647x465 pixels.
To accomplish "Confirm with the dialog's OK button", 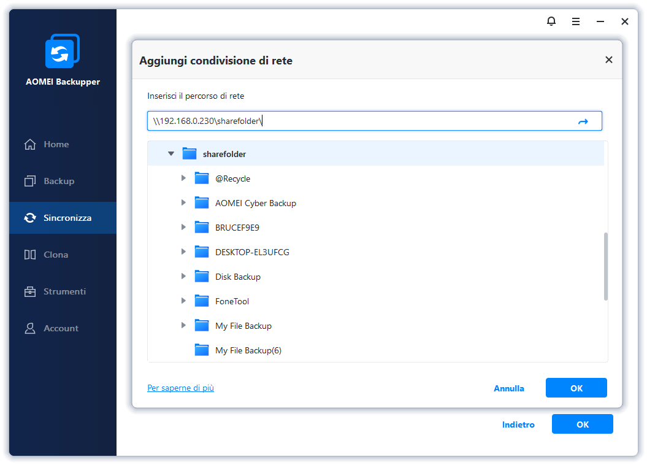I will 576,388.
